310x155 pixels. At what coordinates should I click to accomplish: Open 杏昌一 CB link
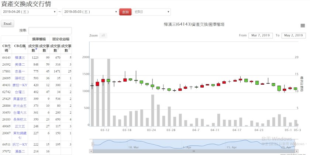[20, 71]
